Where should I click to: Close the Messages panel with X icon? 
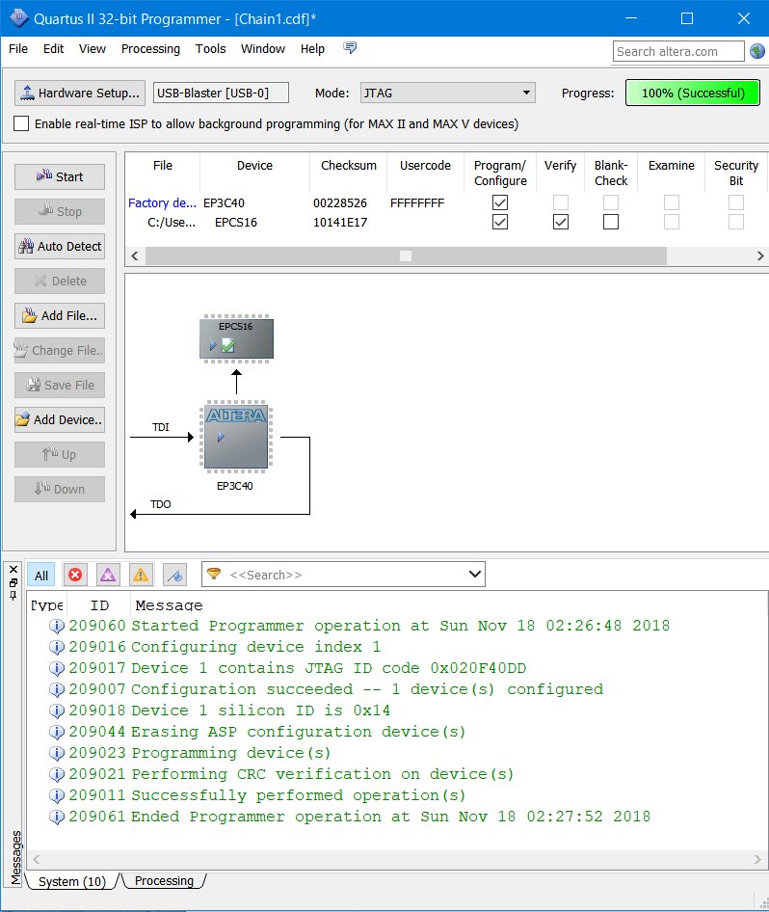pos(13,569)
